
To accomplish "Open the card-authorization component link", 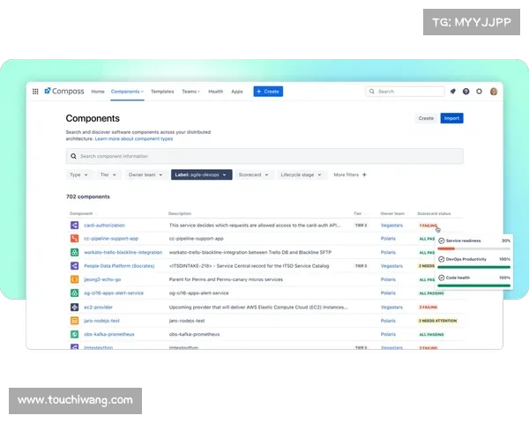I will [104, 226].
